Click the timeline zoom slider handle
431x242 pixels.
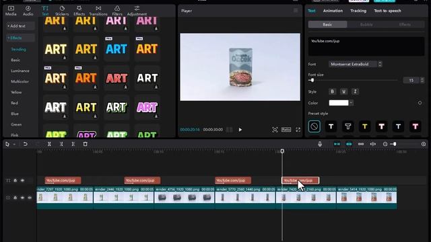pyautogui.click(x=395, y=144)
